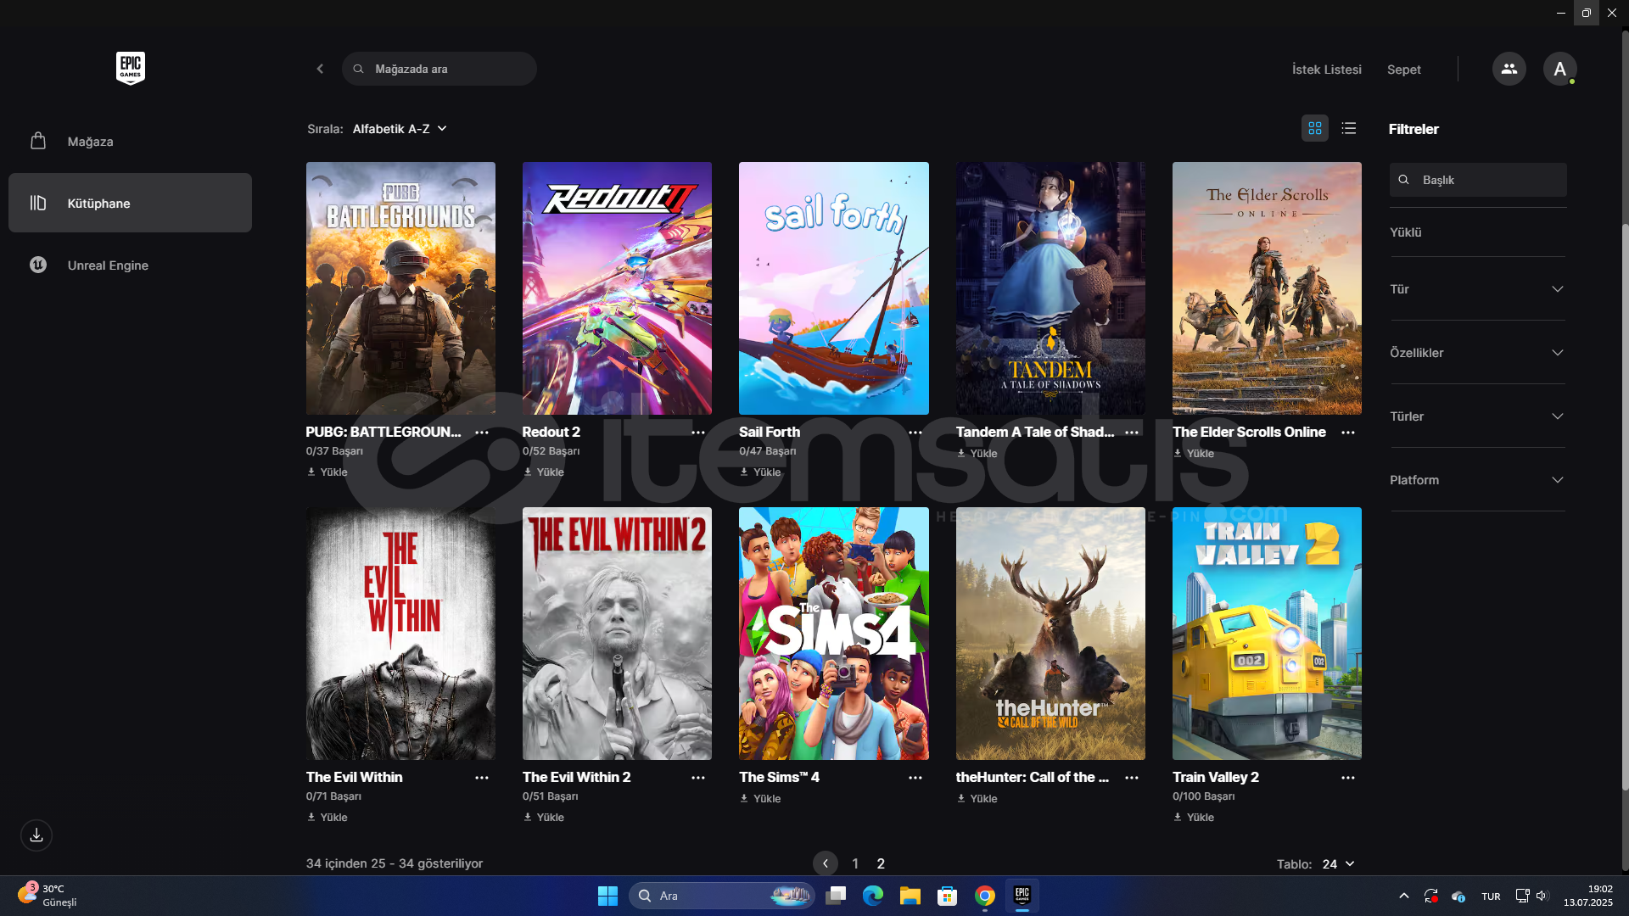Click the Mağazada ara search field

439,69
